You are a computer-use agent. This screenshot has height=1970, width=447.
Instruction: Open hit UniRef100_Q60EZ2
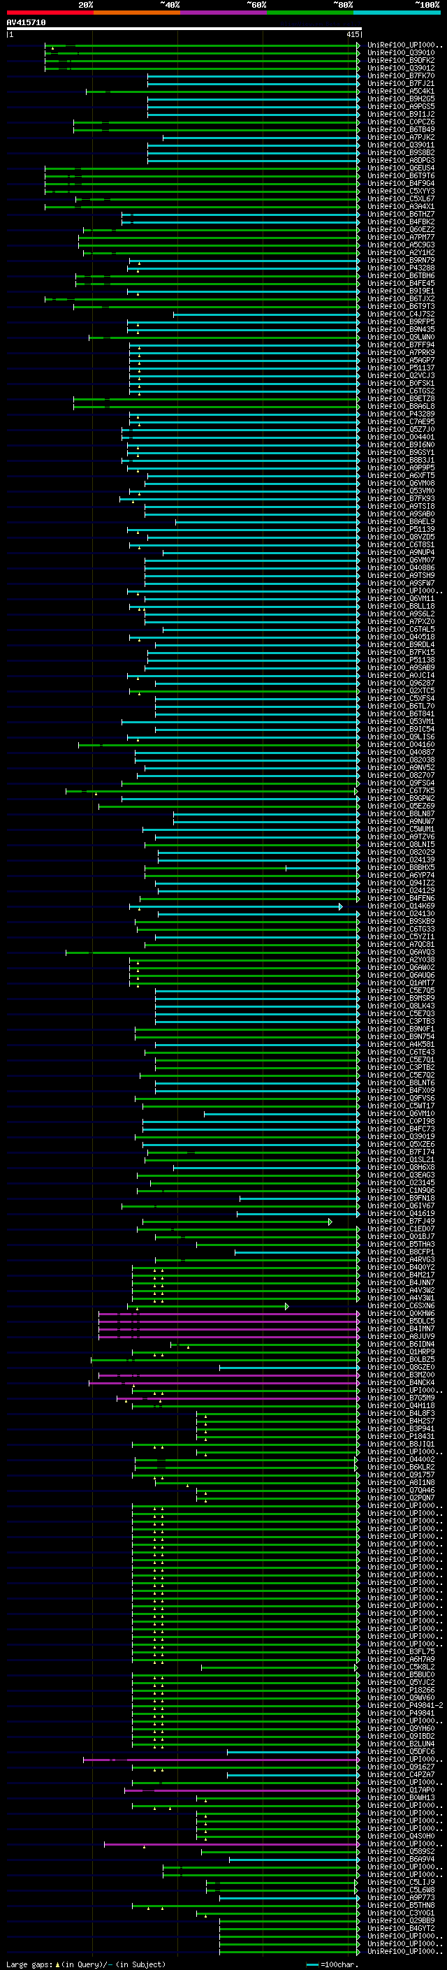pos(401,229)
